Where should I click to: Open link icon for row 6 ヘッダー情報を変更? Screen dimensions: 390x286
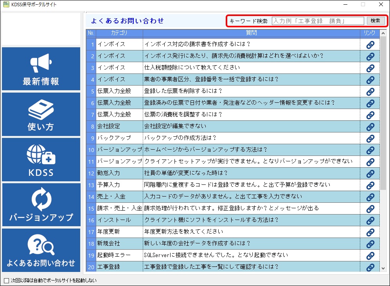click(x=370, y=104)
